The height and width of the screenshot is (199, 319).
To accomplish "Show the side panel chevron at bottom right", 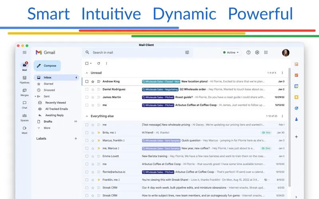I will (296, 197).
